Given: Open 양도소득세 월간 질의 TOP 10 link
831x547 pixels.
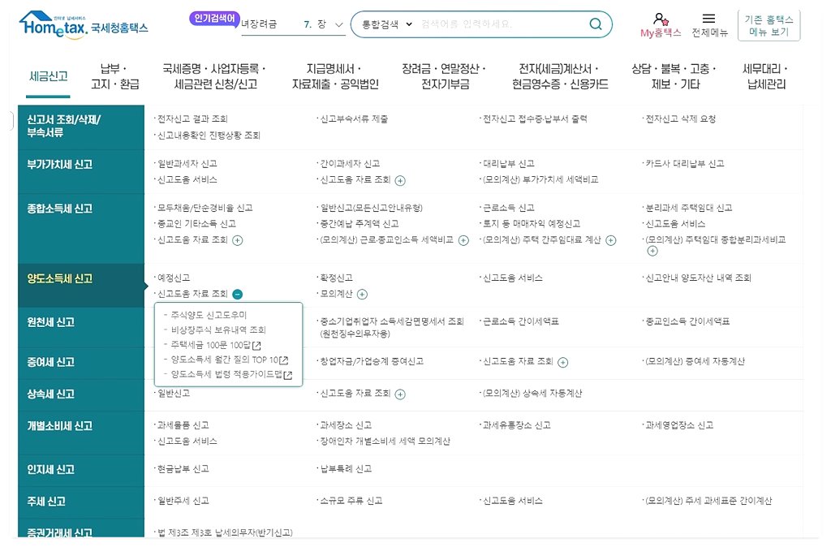Looking at the screenshot, I should [x=229, y=360].
